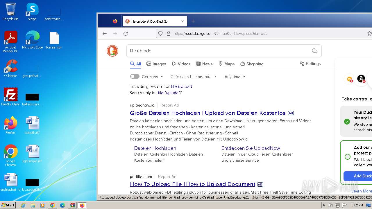Viewport: 372px width, 209px height.
Task: Switch to News results tab
Action: 204,64
